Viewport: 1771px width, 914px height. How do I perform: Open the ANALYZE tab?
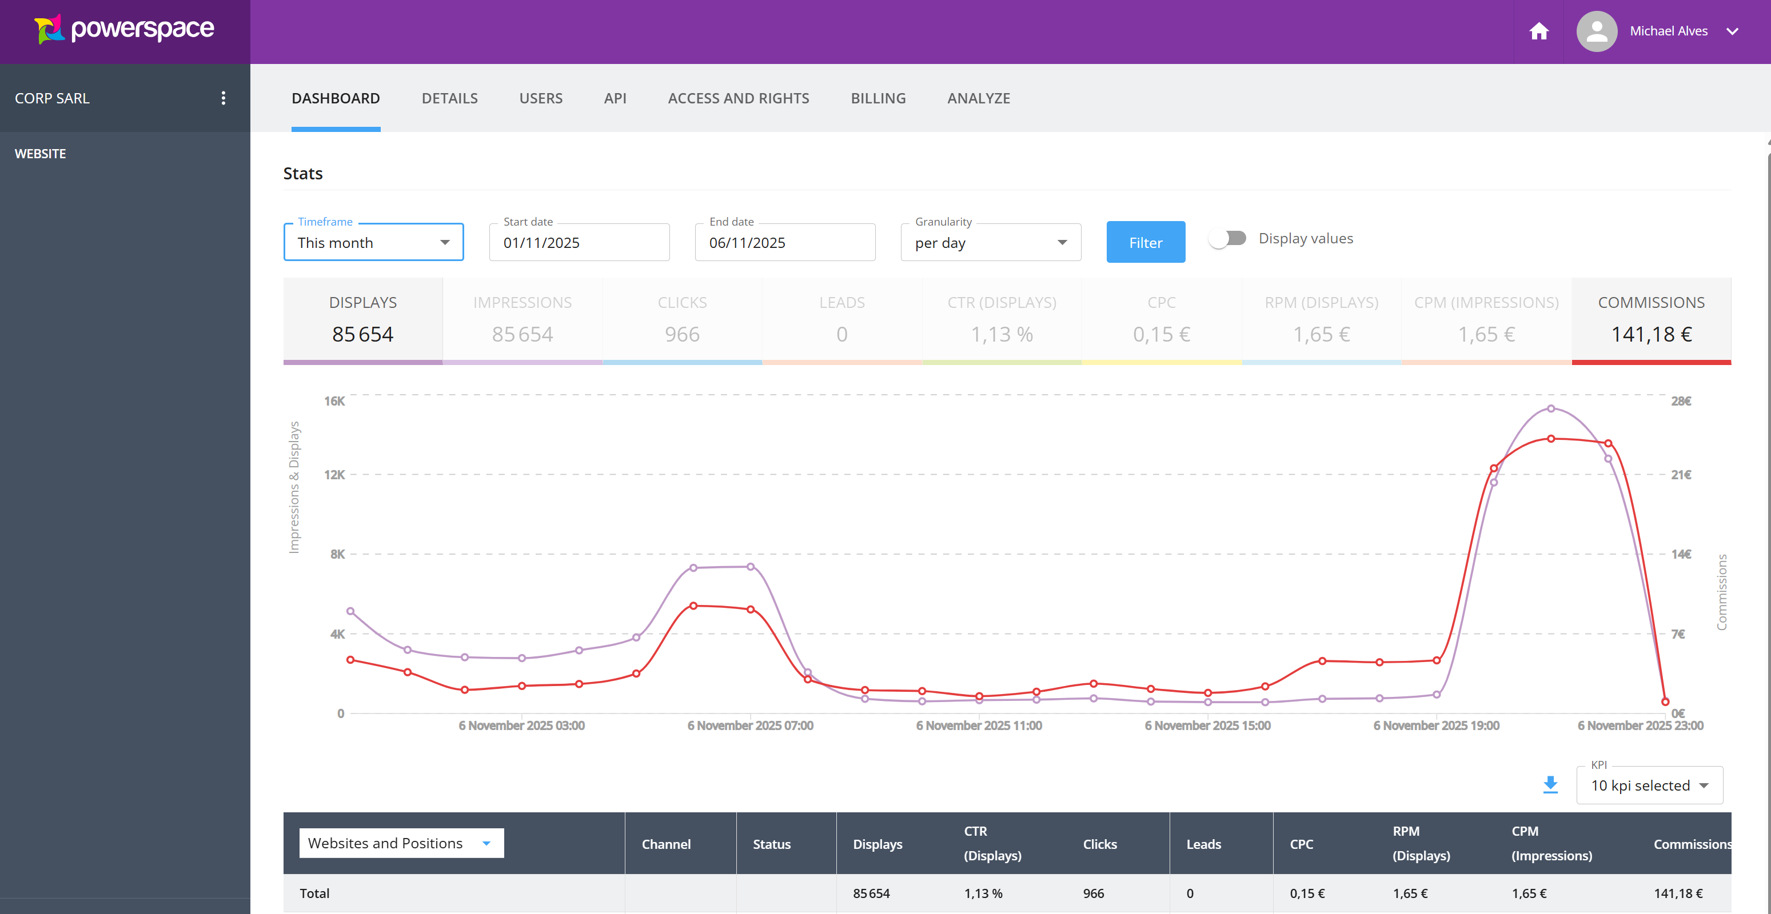(x=978, y=98)
